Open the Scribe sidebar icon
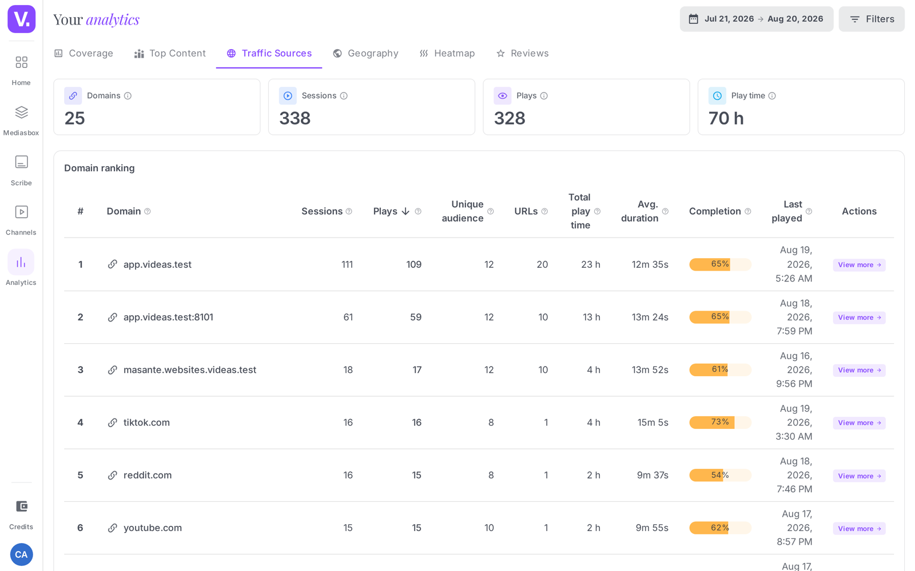The height and width of the screenshot is (571, 915). [21, 162]
